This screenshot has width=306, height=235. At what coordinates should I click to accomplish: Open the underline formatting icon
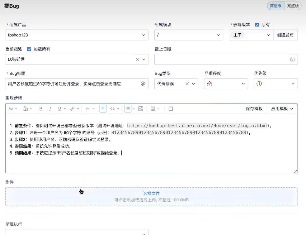point(59,108)
